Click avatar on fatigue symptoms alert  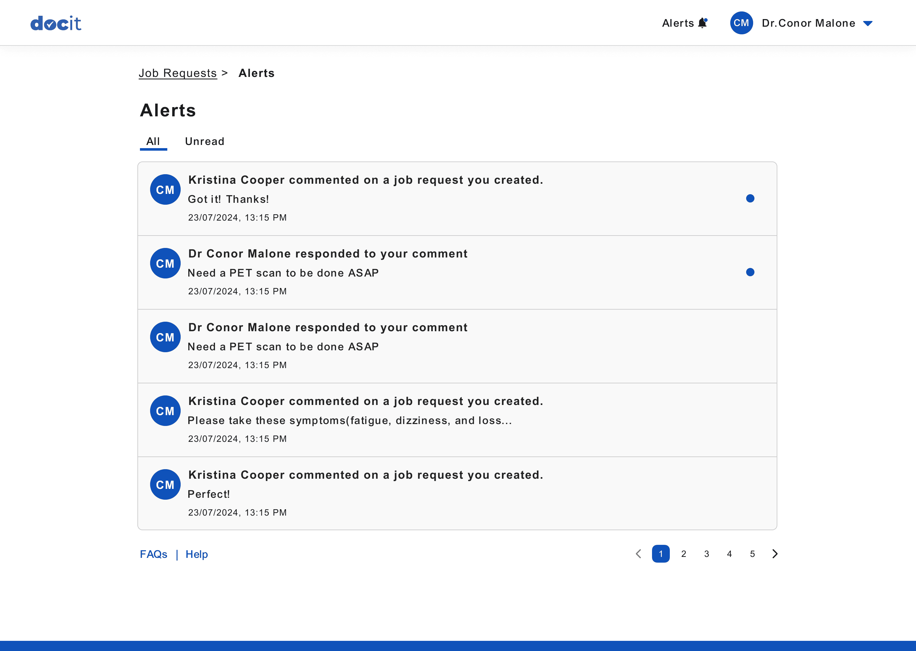[165, 411]
